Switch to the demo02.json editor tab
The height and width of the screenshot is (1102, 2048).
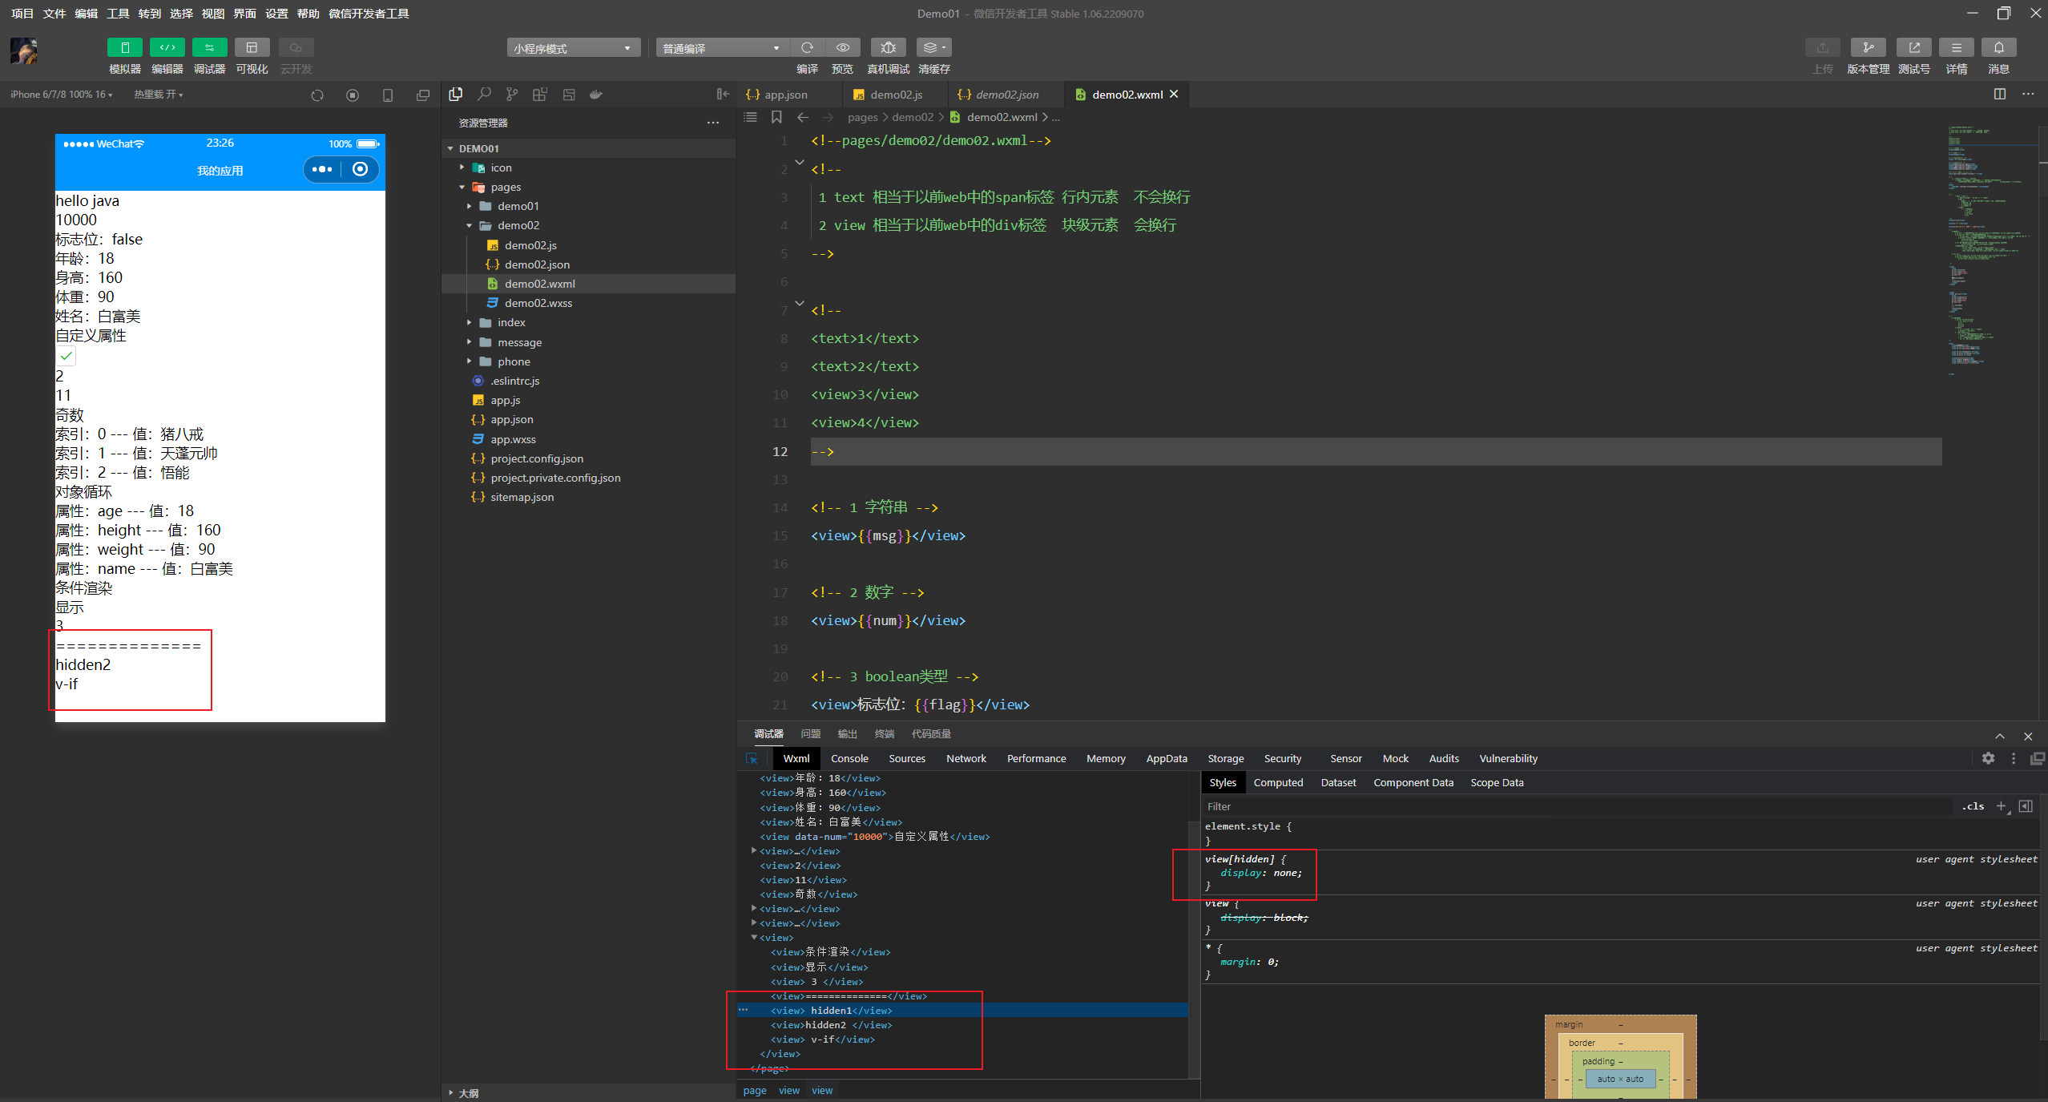[1006, 95]
